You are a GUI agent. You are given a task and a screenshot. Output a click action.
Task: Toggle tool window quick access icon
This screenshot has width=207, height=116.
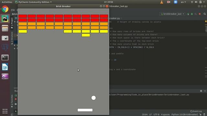12,115
